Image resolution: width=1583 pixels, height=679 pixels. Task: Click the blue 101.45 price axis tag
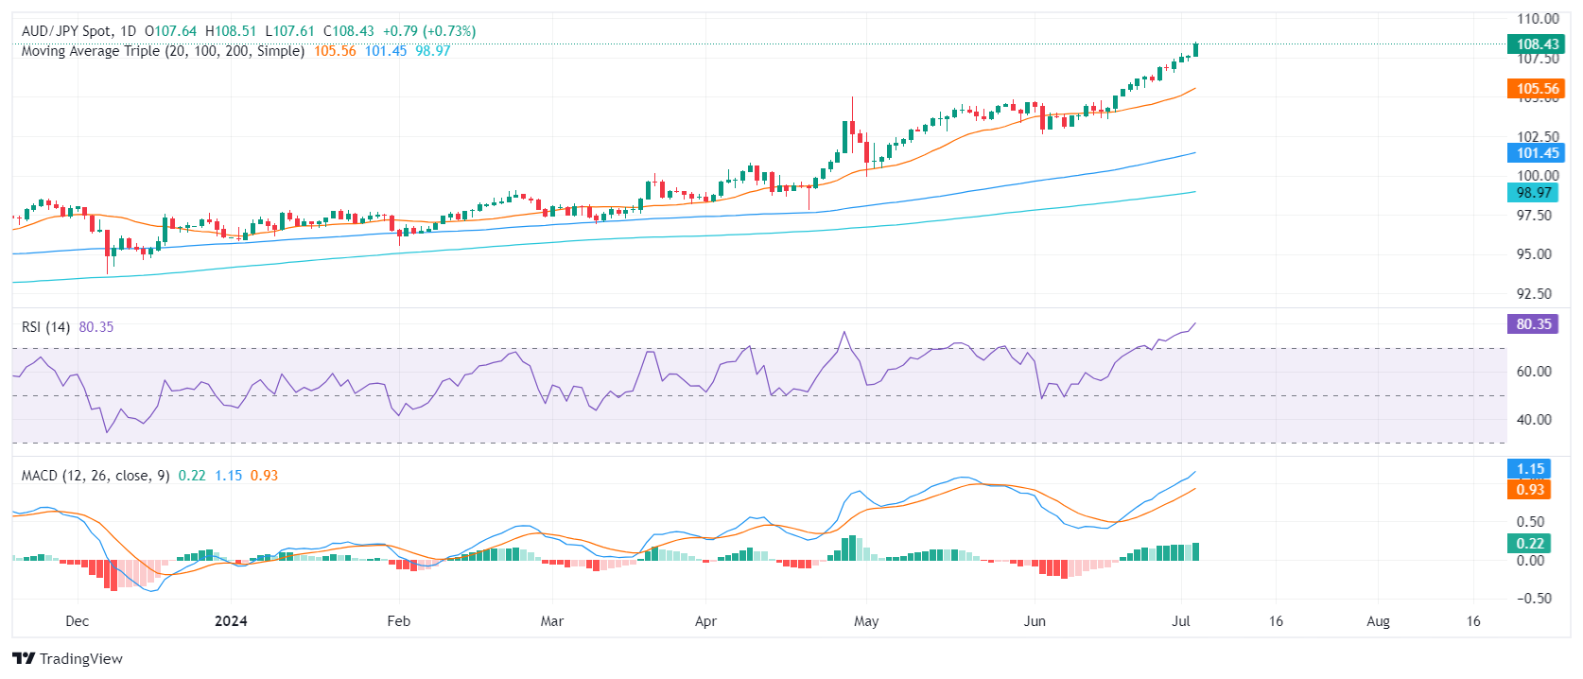tap(1537, 153)
